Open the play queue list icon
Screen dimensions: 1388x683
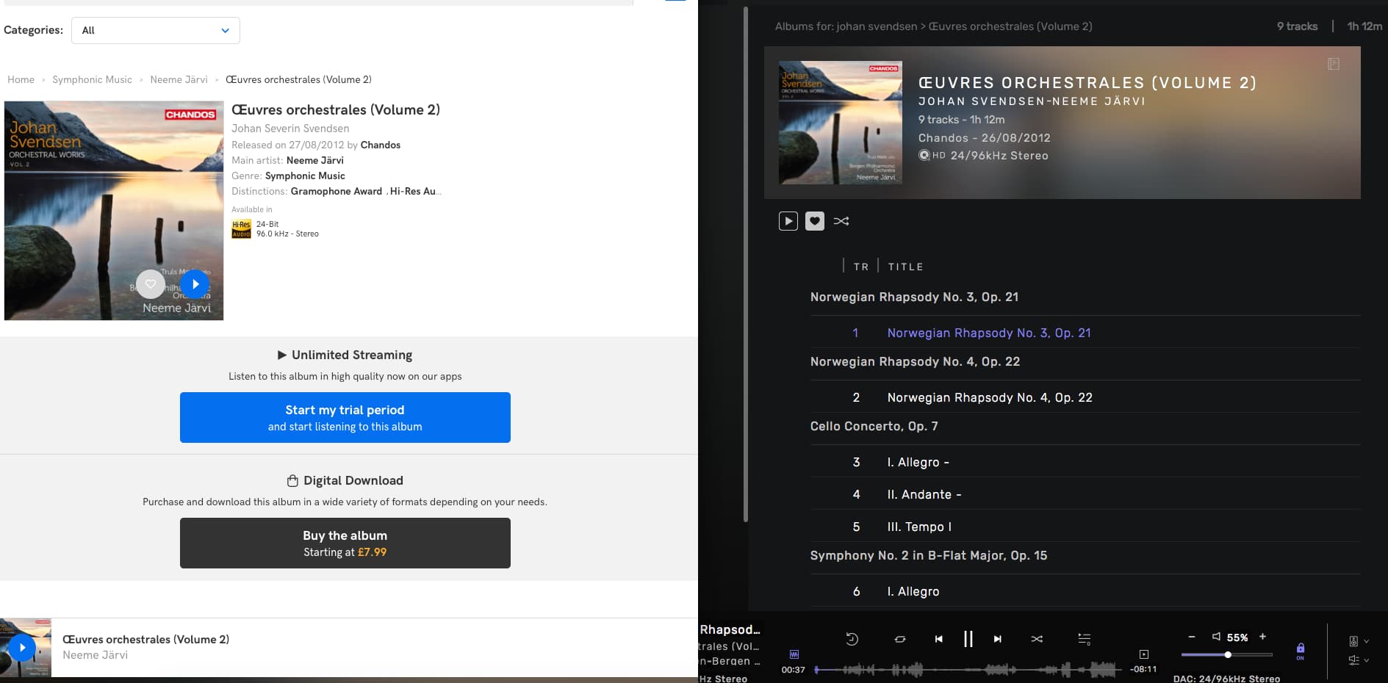(1084, 639)
